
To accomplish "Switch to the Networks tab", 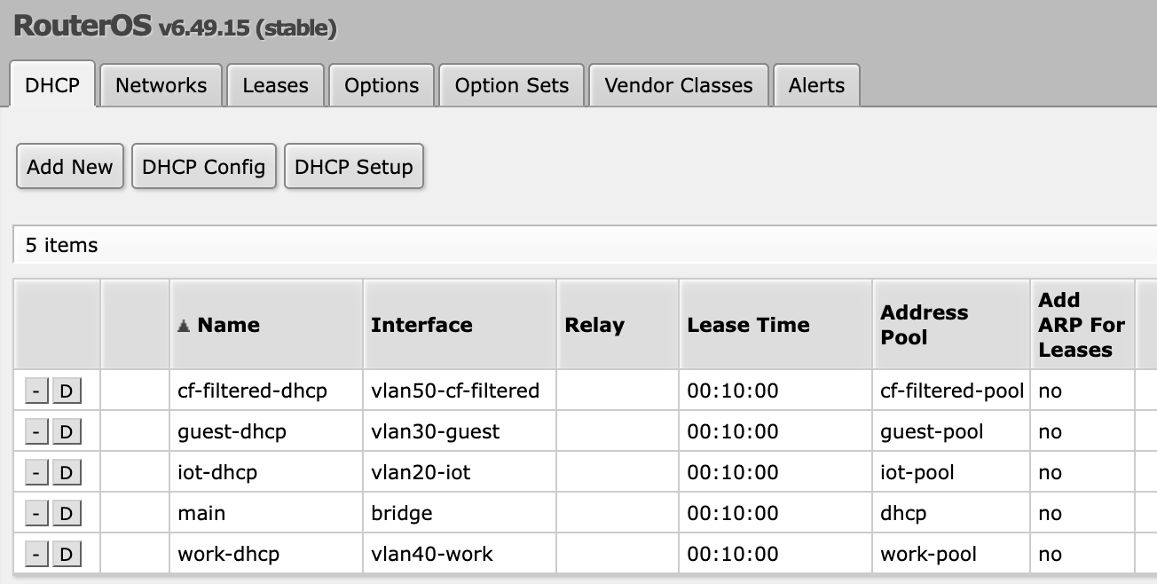I will coord(161,85).
